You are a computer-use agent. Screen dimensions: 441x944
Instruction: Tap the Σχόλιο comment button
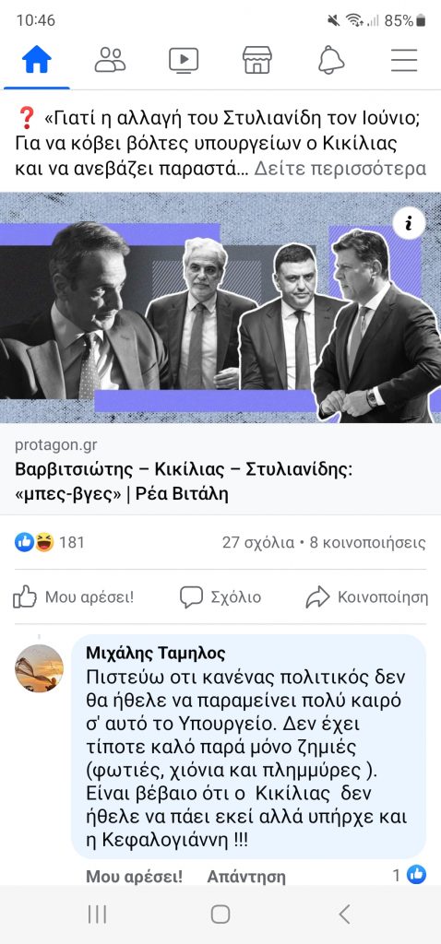coord(220,597)
